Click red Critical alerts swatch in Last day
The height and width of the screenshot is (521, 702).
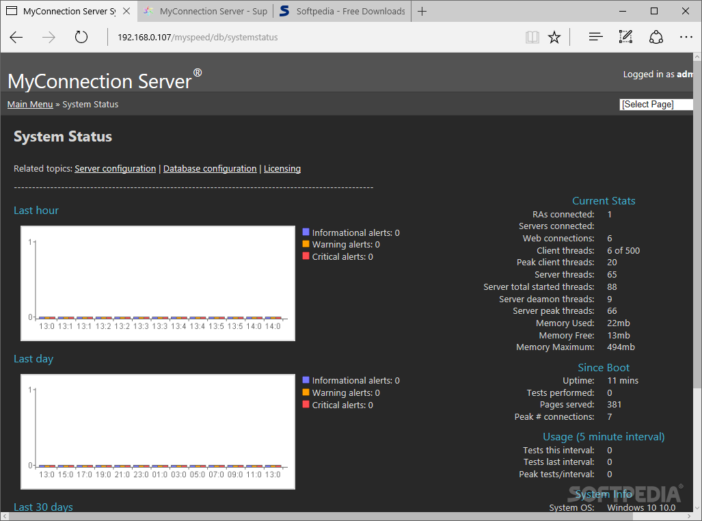tap(306, 404)
